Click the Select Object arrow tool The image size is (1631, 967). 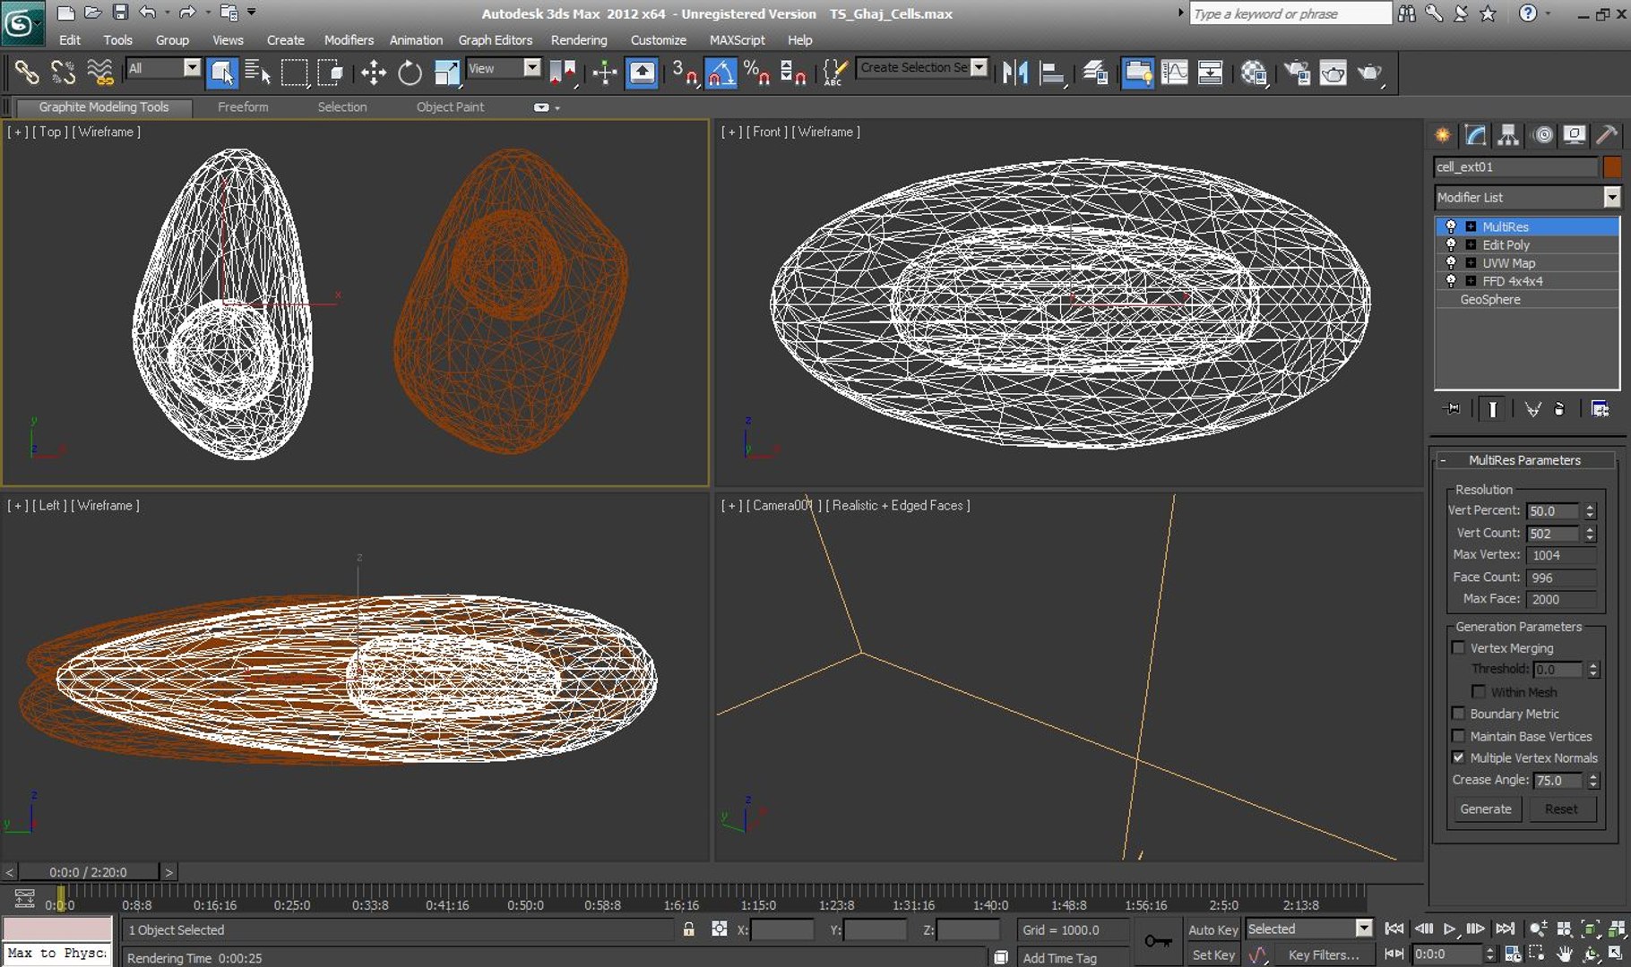pyautogui.click(x=221, y=73)
